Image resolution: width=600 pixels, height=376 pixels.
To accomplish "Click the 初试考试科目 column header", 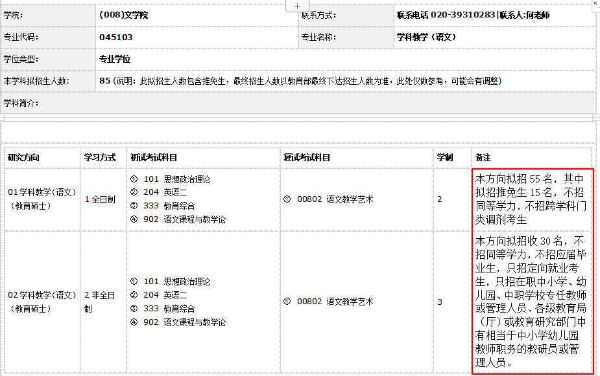I will (x=154, y=157).
